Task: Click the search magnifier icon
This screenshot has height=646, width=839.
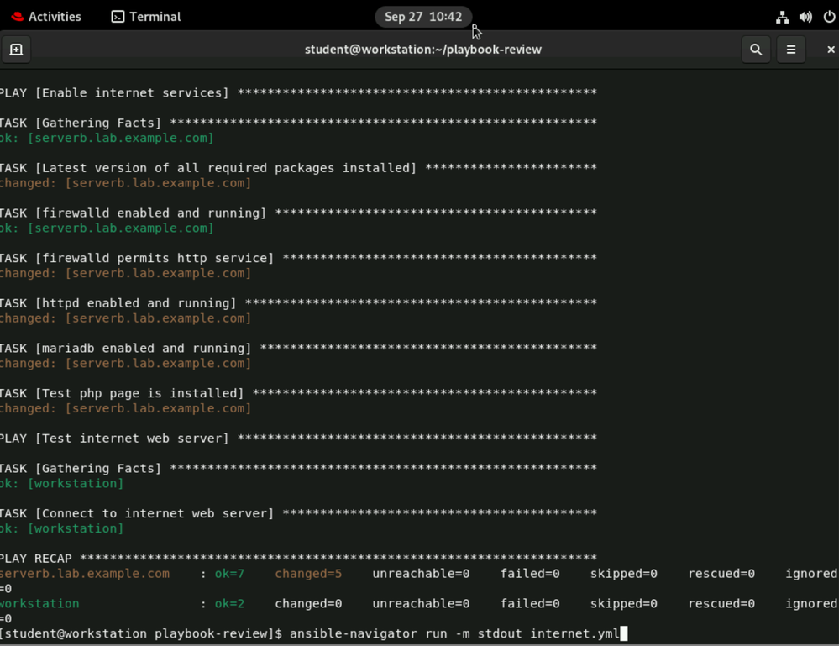Action: click(756, 50)
